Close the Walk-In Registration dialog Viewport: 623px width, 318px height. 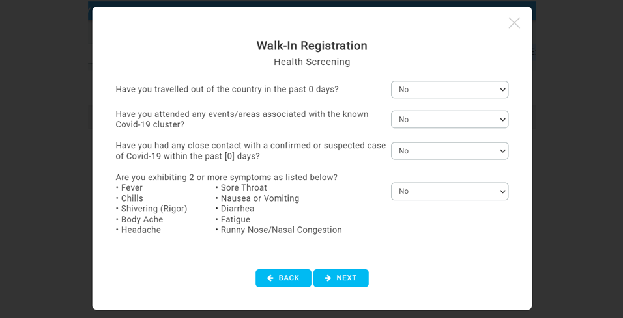tap(514, 23)
